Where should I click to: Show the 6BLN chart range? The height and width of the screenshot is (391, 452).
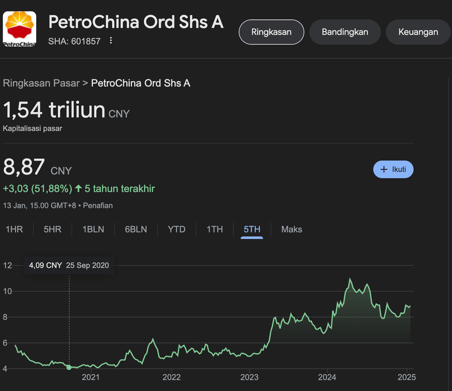click(136, 229)
